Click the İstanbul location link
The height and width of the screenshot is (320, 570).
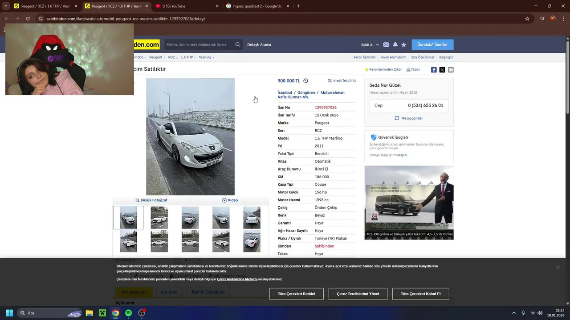click(x=285, y=92)
